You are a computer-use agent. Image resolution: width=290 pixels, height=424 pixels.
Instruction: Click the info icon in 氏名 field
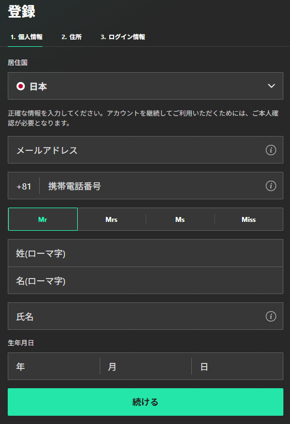pyautogui.click(x=271, y=316)
